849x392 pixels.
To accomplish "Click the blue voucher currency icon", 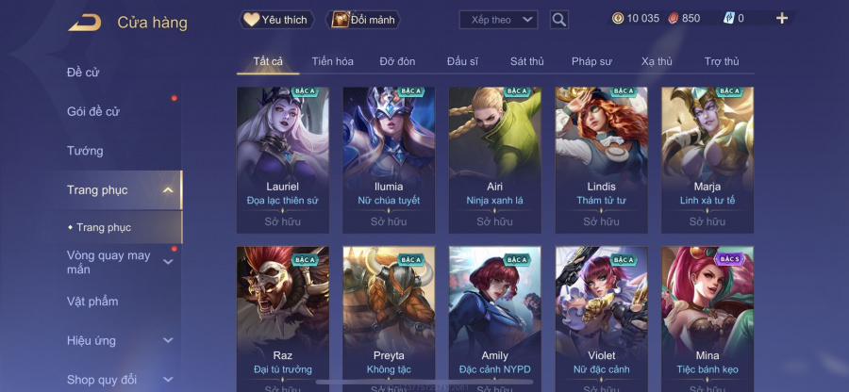I will (729, 19).
